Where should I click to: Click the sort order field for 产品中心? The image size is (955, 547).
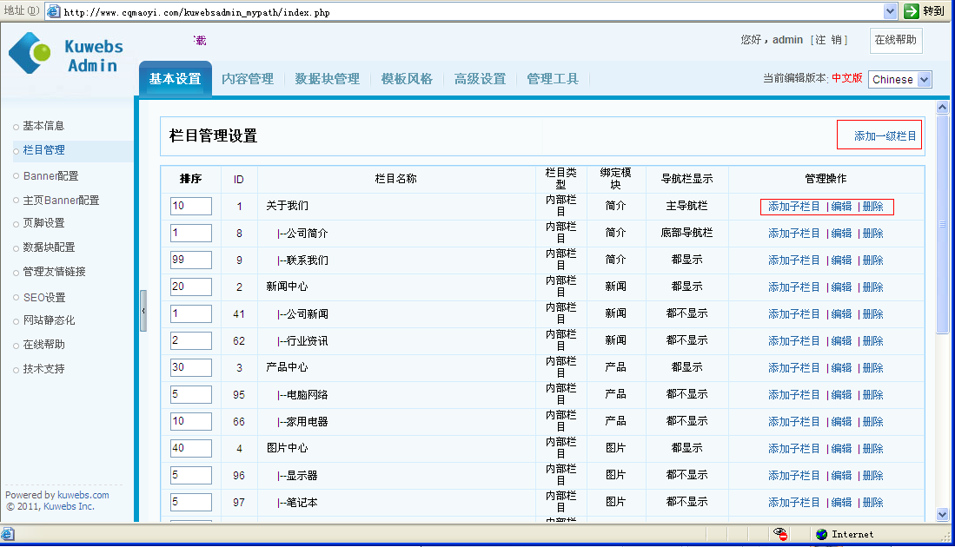point(190,367)
